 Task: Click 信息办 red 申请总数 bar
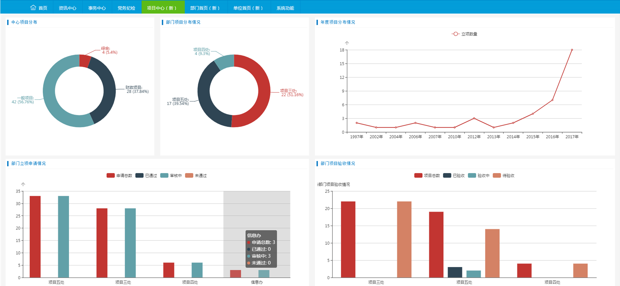[x=236, y=274]
